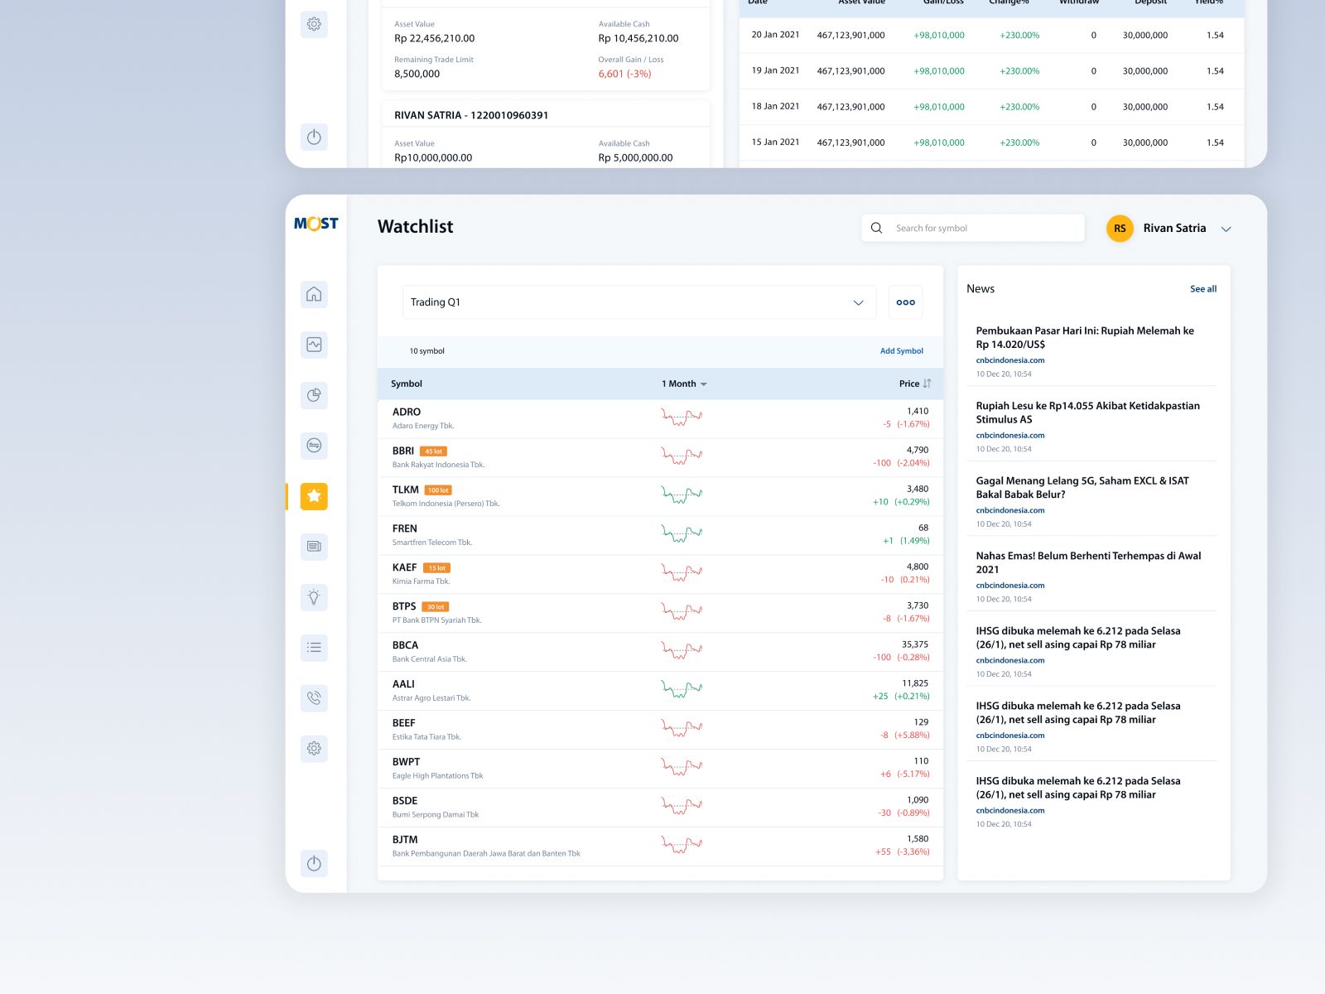Click the RS avatar circle
Image resolution: width=1325 pixels, height=994 pixels.
(1120, 229)
